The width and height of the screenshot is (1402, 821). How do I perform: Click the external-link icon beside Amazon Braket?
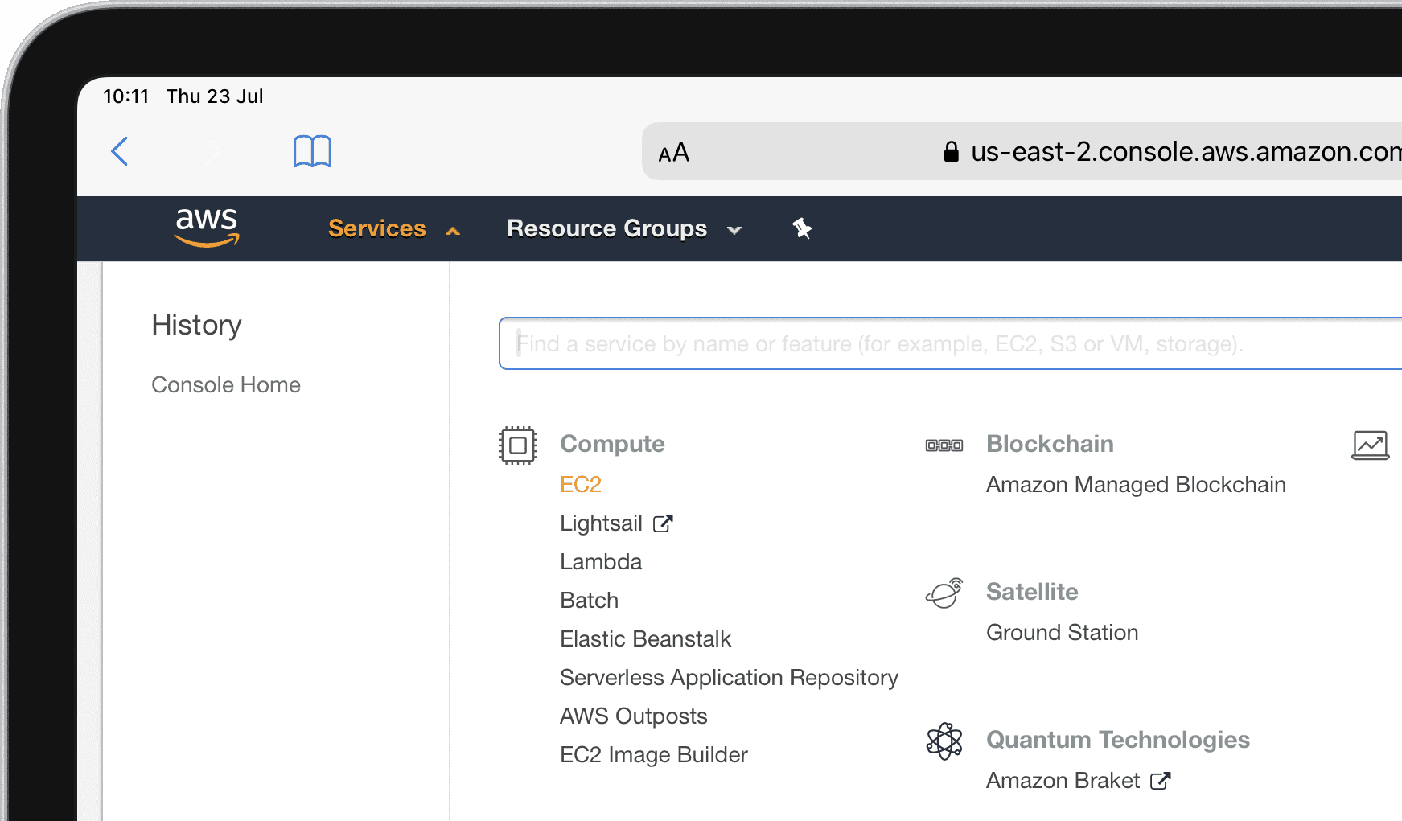click(x=1160, y=781)
